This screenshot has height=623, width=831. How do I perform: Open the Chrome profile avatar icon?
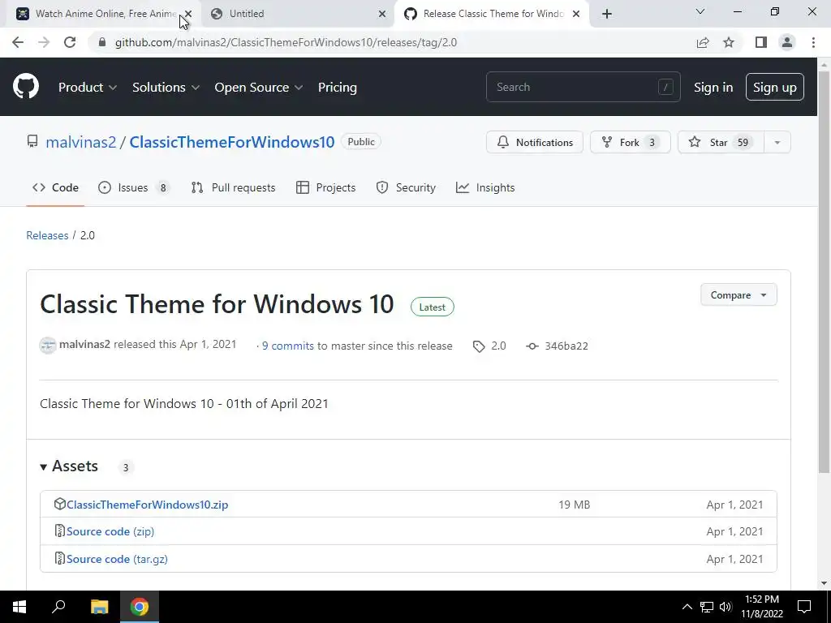tap(787, 42)
